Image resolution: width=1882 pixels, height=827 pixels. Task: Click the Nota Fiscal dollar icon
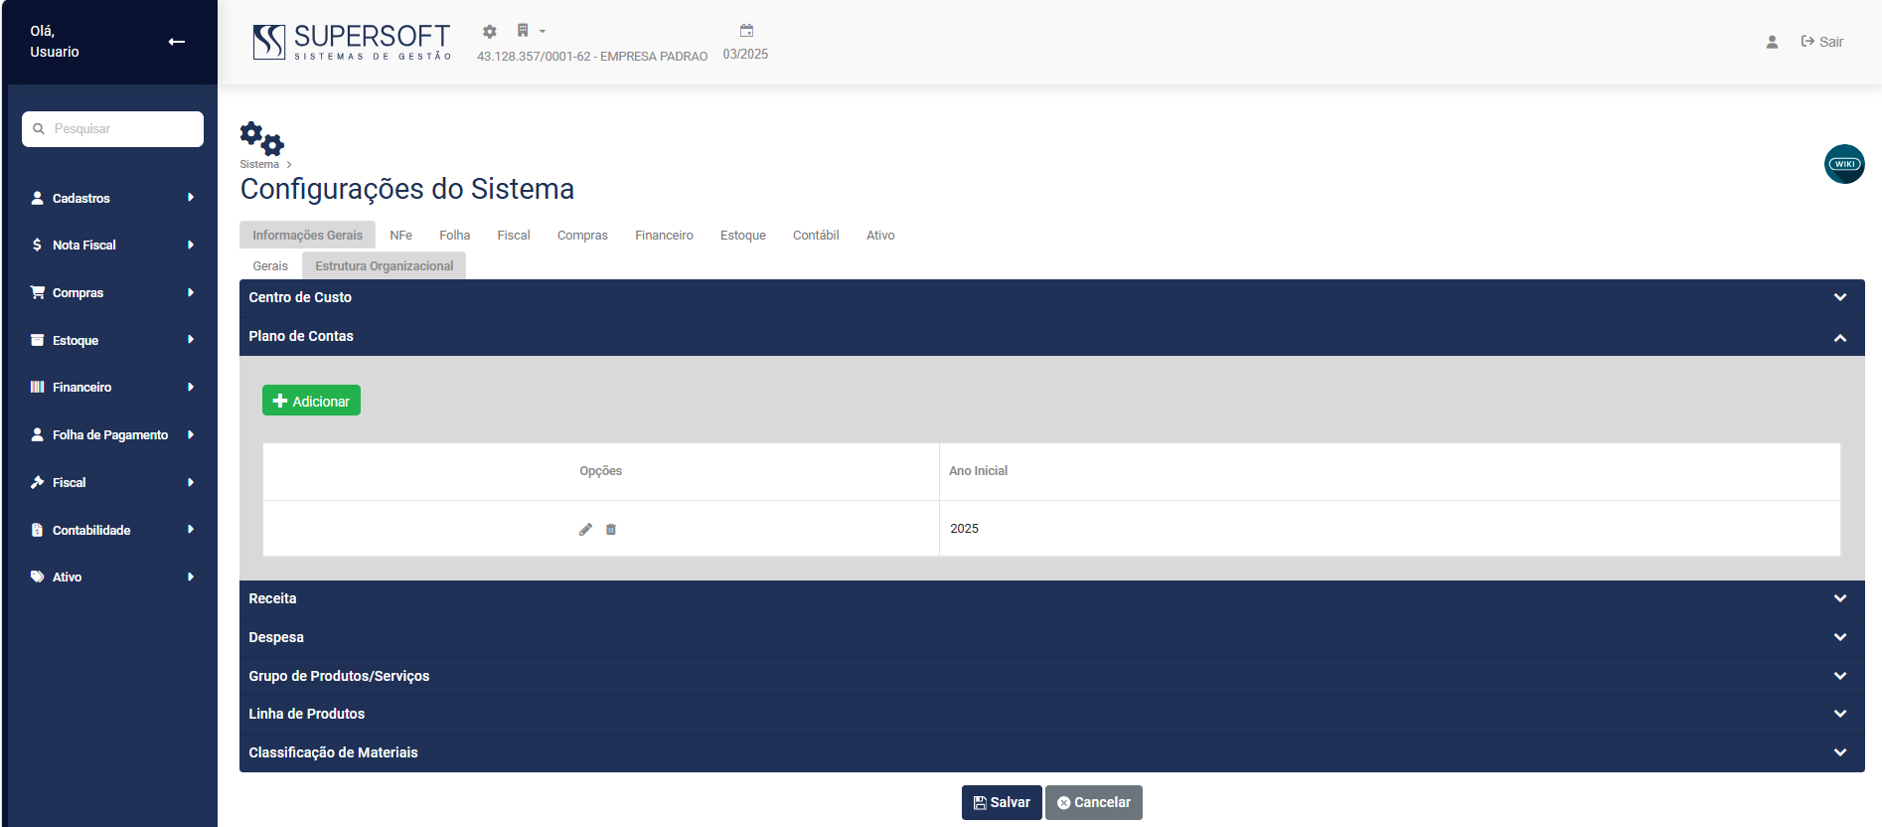[x=37, y=245]
